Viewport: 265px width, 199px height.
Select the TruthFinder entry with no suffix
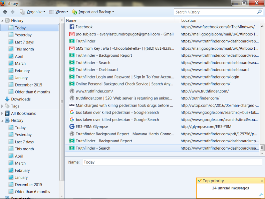162,41
